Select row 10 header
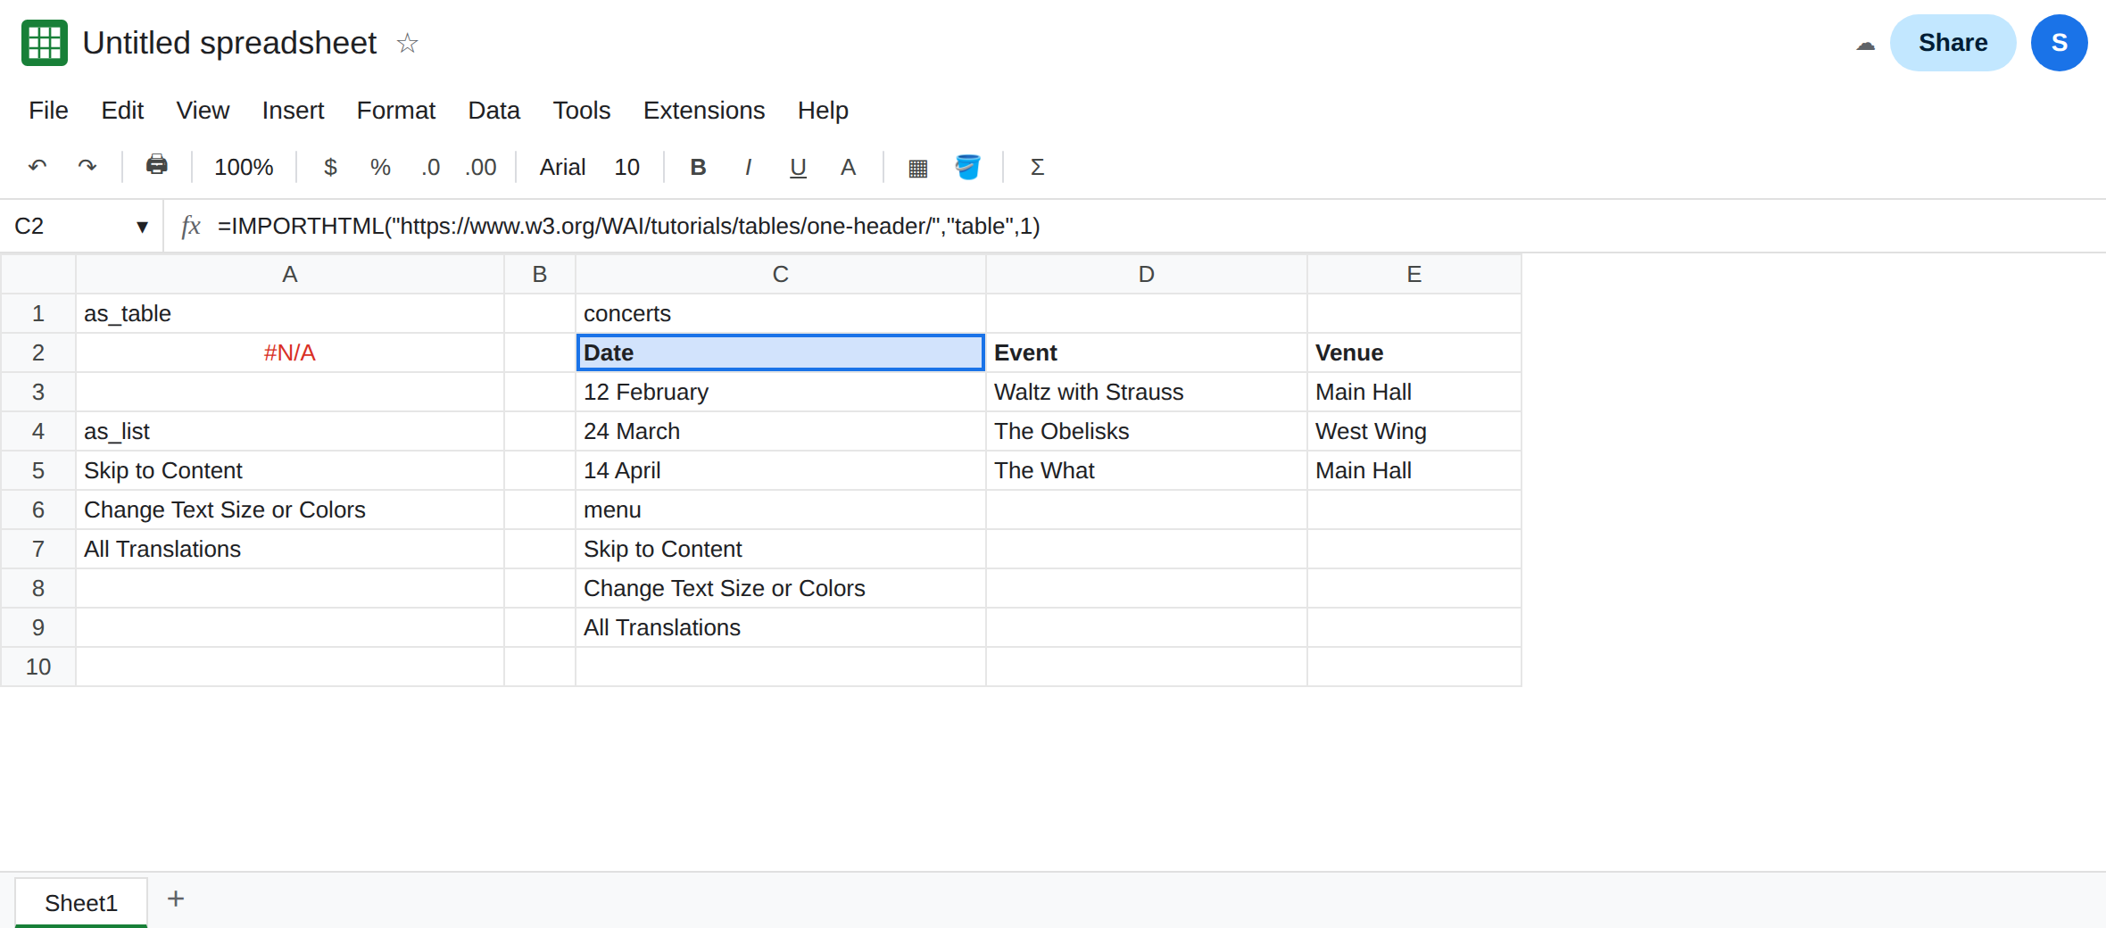The image size is (2106, 928). (38, 667)
